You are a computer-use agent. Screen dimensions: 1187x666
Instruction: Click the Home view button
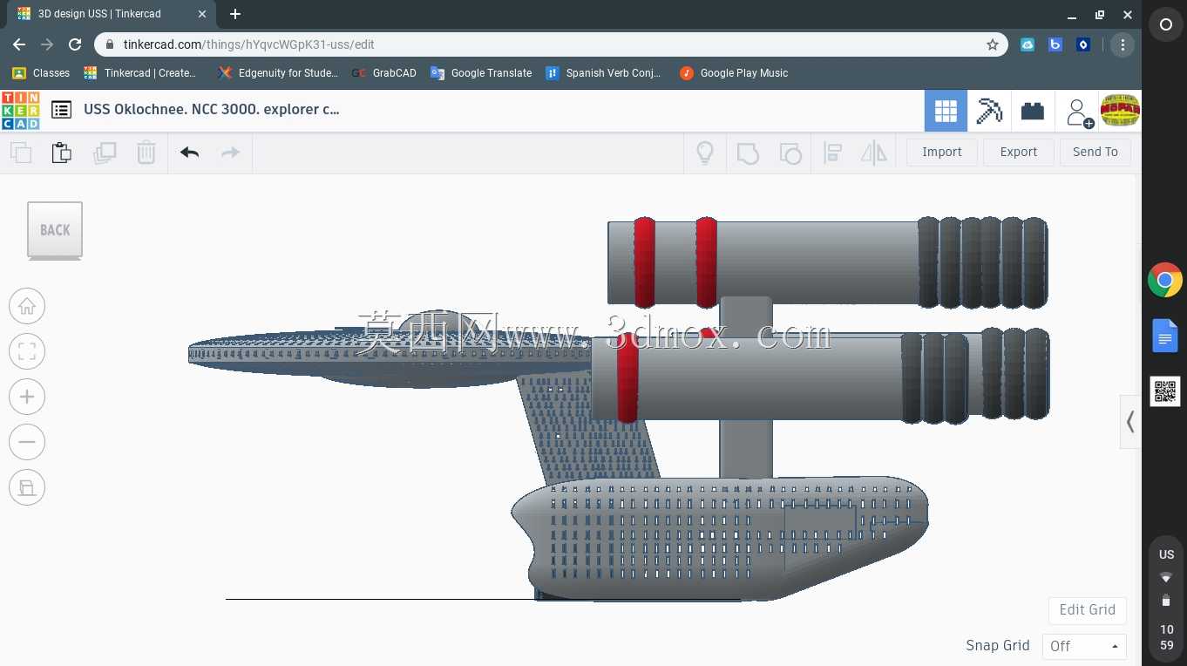click(27, 306)
